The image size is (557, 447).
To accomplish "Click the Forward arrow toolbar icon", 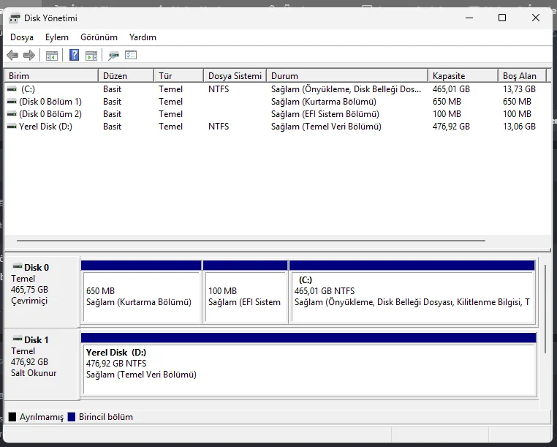I will pos(29,56).
